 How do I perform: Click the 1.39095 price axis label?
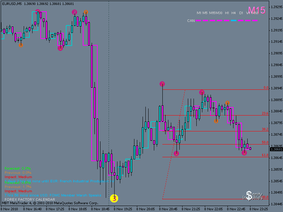[x=277, y=53]
